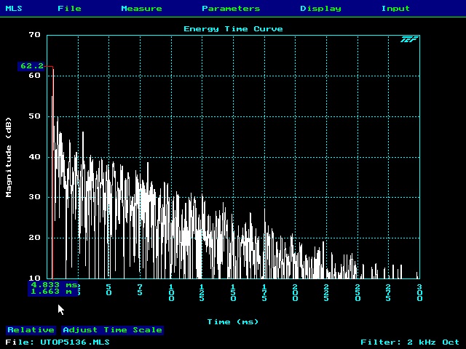Click the 30 magnitude axis value
Screen dimensions: 466x349
(34, 197)
